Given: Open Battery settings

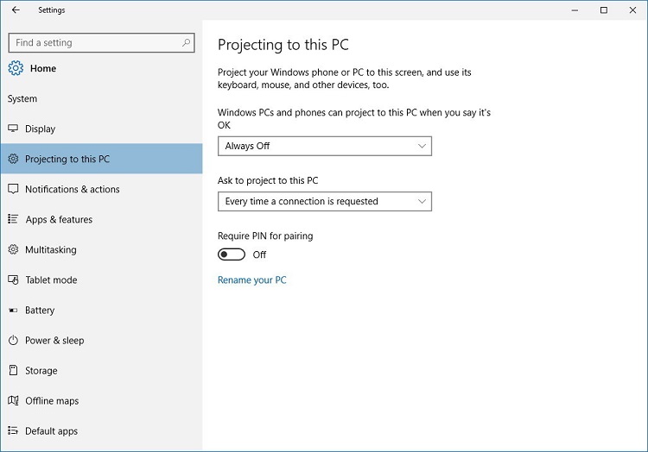Looking at the screenshot, I should (x=102, y=311).
